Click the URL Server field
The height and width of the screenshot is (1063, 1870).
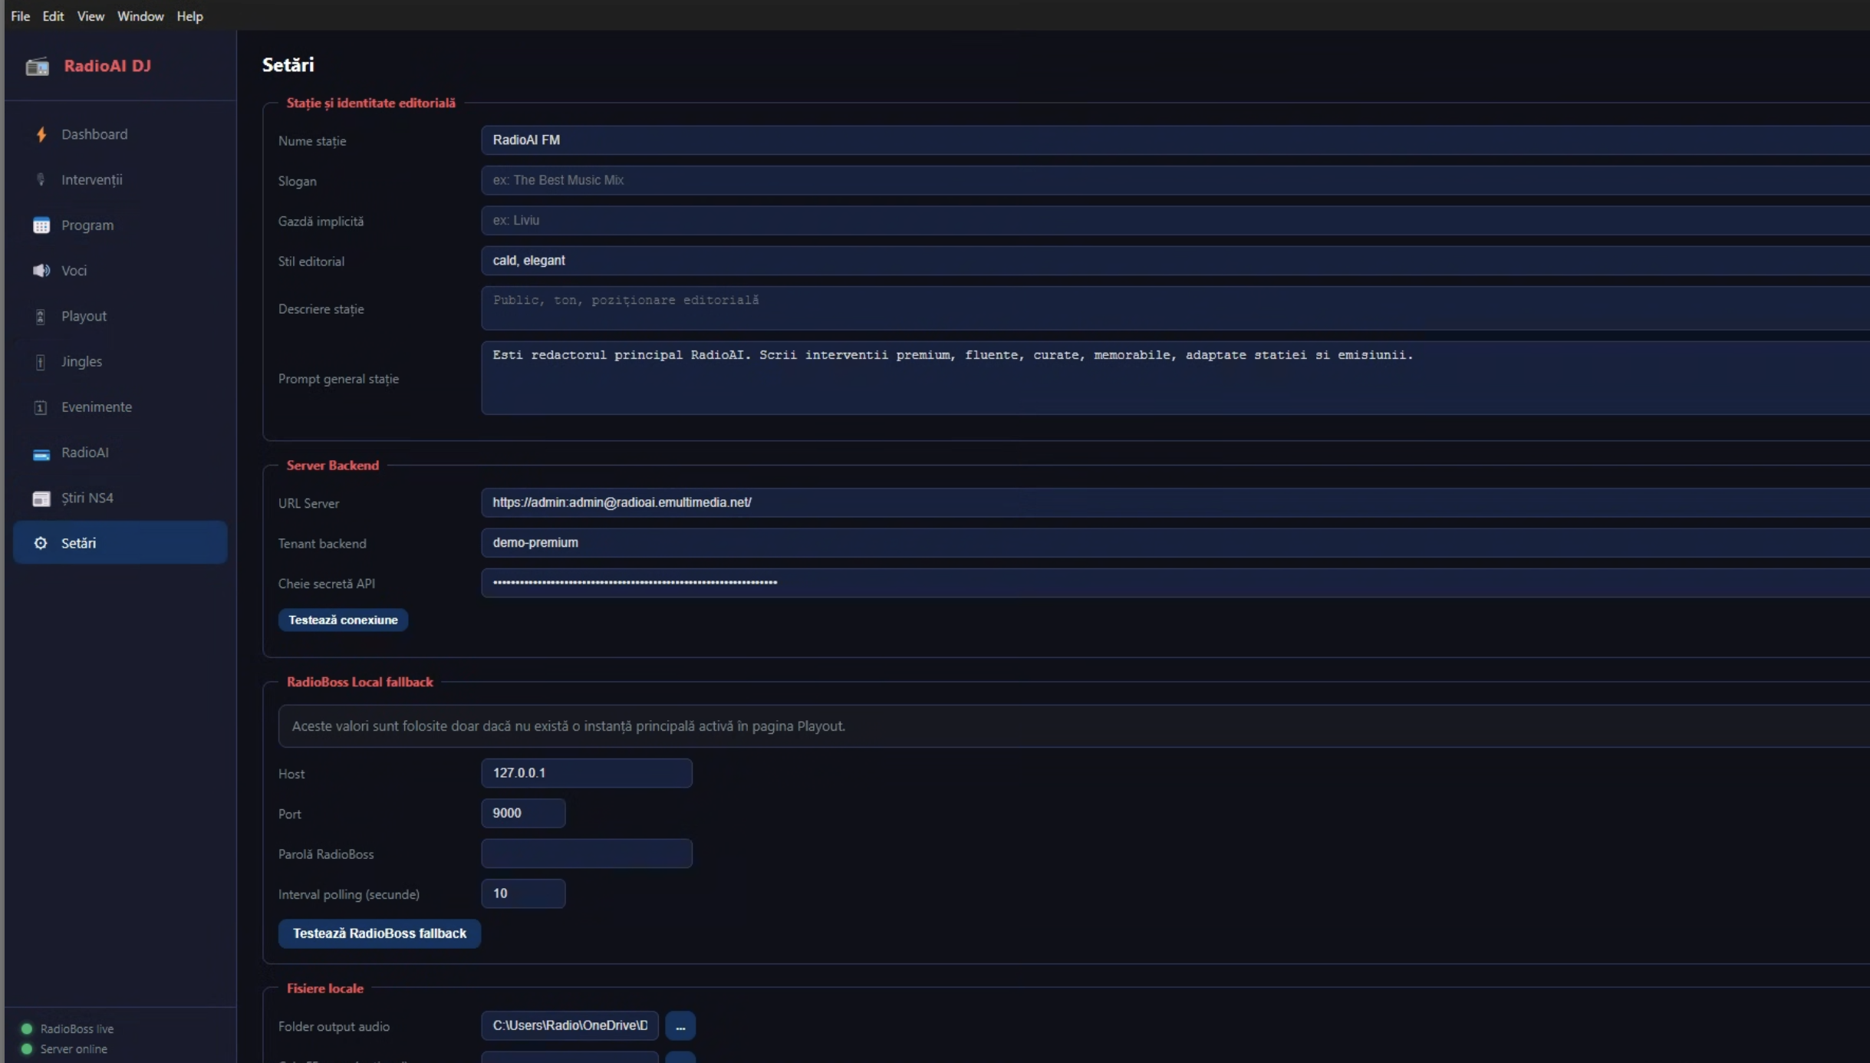coord(1175,502)
